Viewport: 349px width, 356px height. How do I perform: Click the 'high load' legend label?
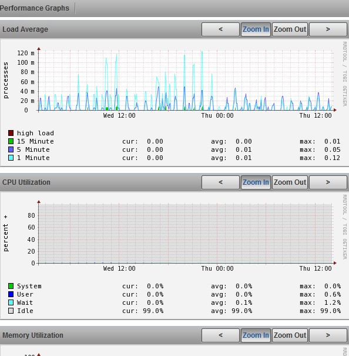(x=35, y=133)
